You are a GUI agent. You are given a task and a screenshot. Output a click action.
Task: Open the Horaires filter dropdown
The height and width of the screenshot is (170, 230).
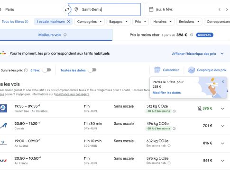tap(162, 22)
